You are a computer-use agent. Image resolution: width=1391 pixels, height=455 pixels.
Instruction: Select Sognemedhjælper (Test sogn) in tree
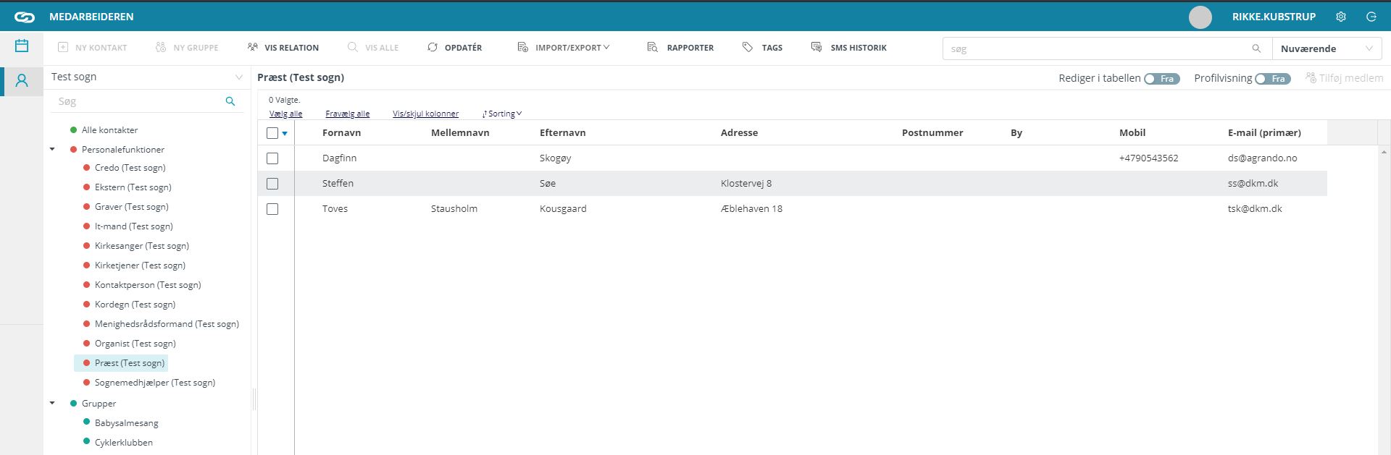point(155,383)
